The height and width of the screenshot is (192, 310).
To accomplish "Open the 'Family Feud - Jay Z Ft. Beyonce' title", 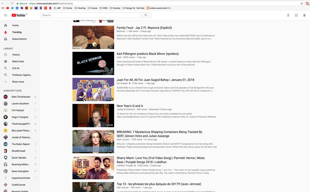I will [x=144, y=28].
